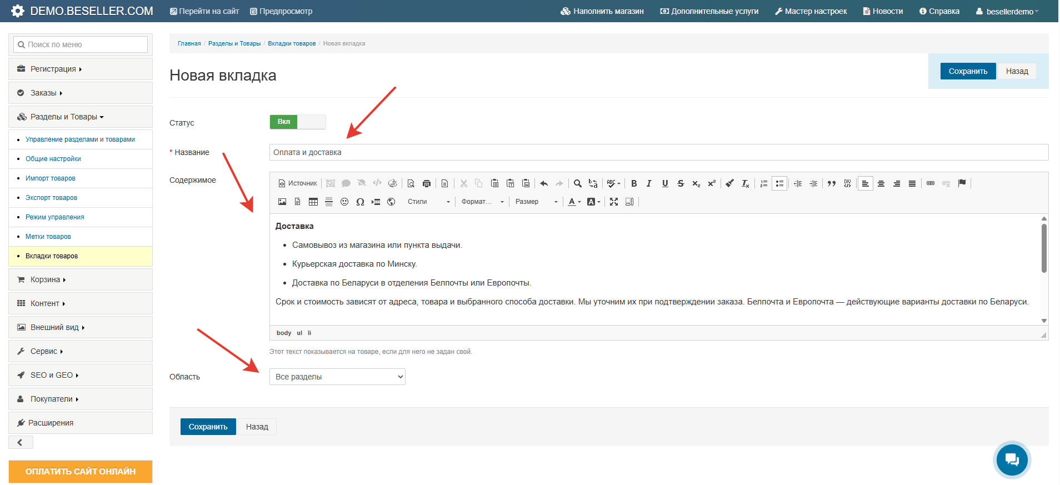
Task: Open Метки товаров menu item
Action: (48, 237)
